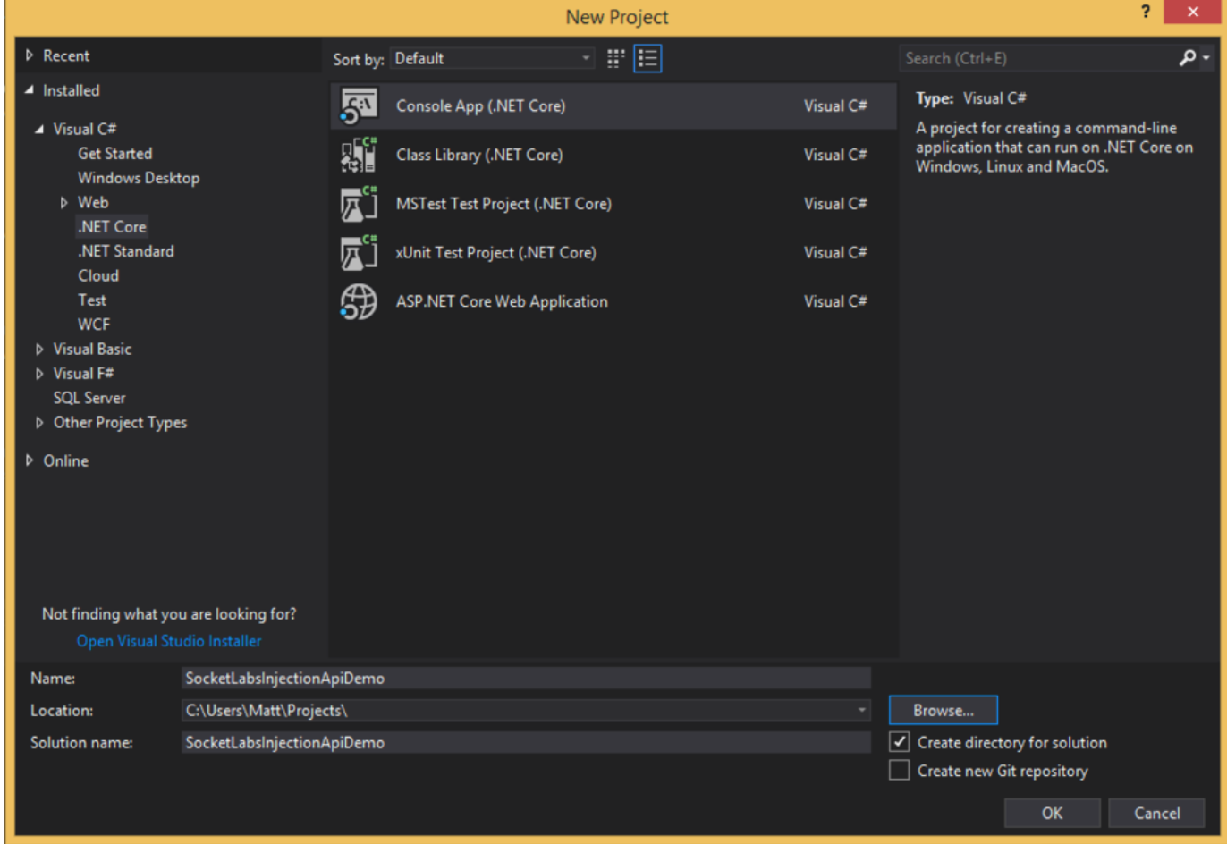Click 'Other Project Types' label
The height and width of the screenshot is (844, 1227).
[x=120, y=423]
